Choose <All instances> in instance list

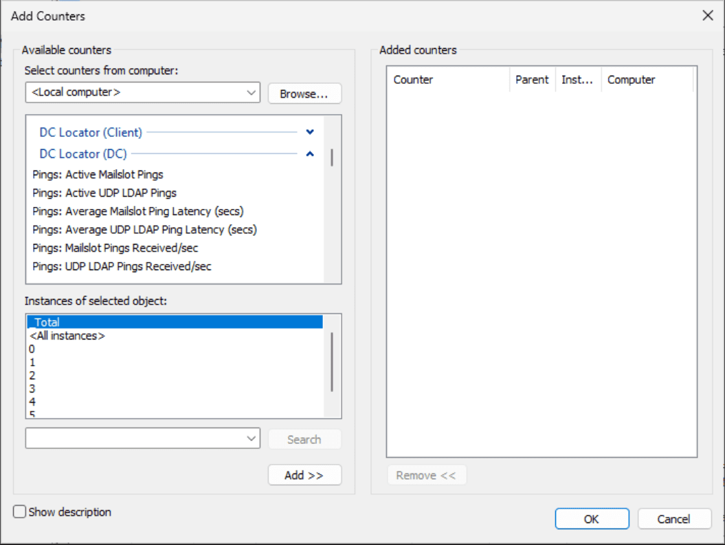(x=67, y=336)
